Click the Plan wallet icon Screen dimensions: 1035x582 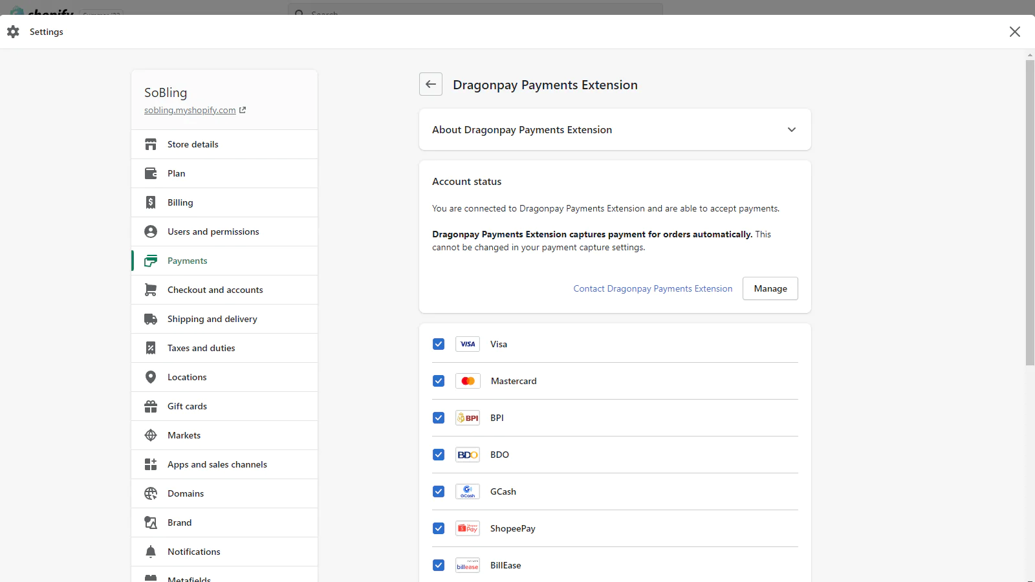pyautogui.click(x=151, y=173)
